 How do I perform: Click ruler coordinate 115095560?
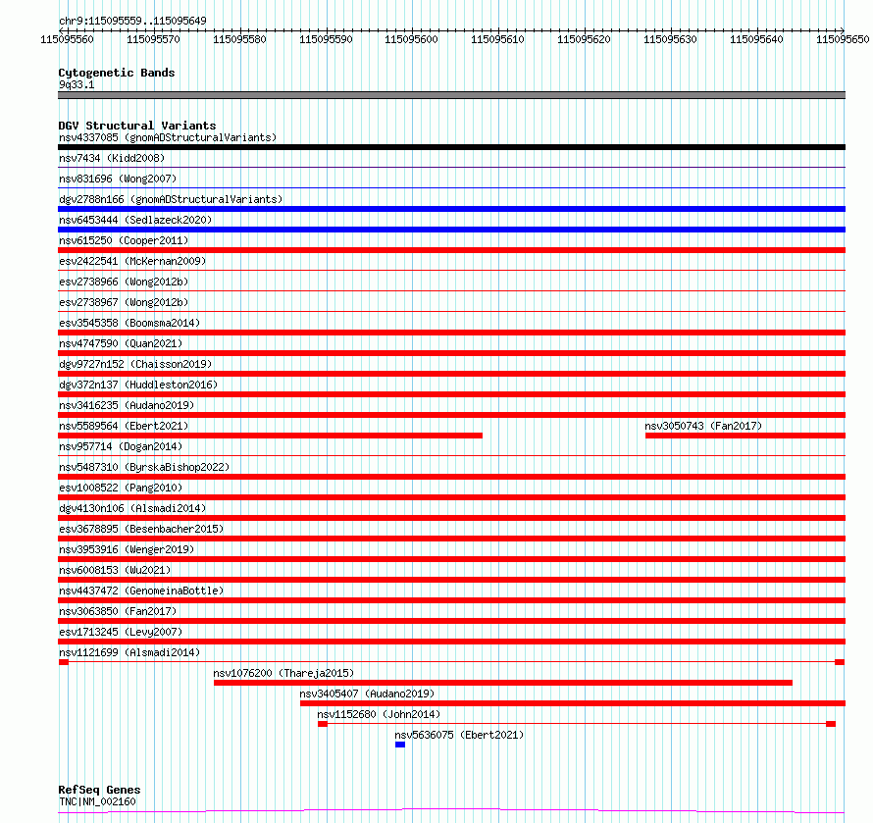[x=67, y=39]
